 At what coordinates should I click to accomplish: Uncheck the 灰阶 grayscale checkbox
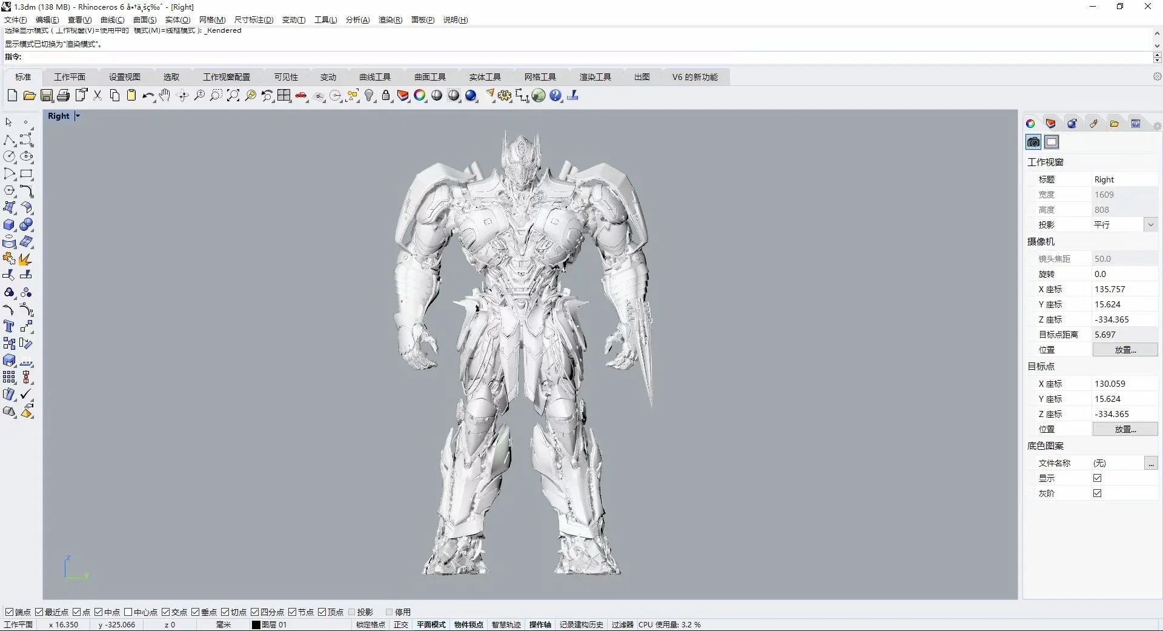(x=1097, y=493)
